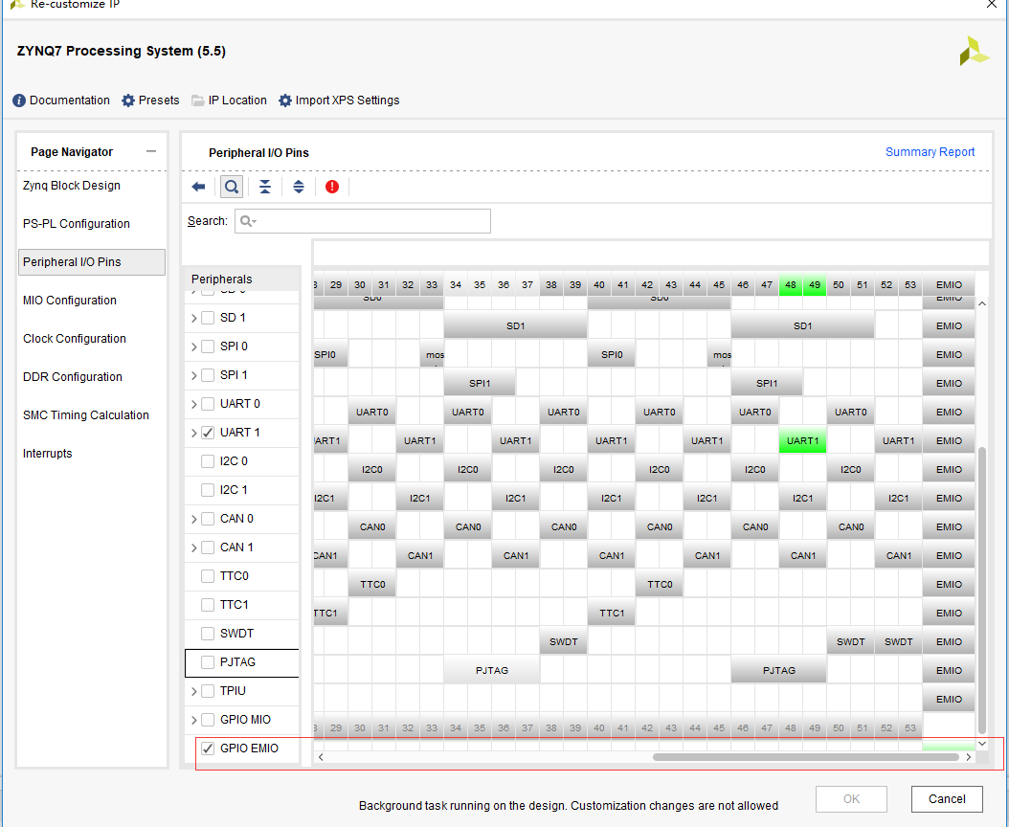1009x827 pixels.
Task: Expand the TPIU tree node
Action: (193, 691)
